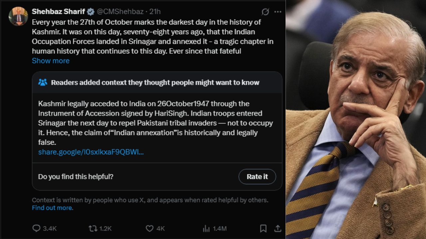Open the share.google link
Image resolution: width=426 pixels, height=239 pixels.
(x=91, y=152)
